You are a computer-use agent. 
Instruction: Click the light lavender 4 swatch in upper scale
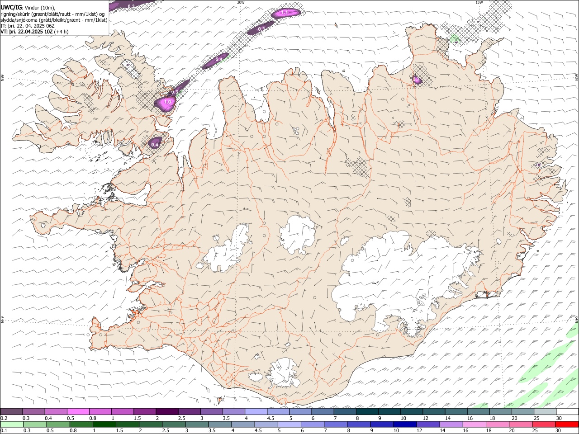coord(256,411)
